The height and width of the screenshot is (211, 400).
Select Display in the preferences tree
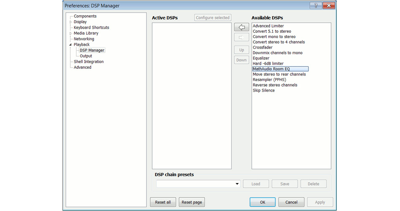coord(80,22)
